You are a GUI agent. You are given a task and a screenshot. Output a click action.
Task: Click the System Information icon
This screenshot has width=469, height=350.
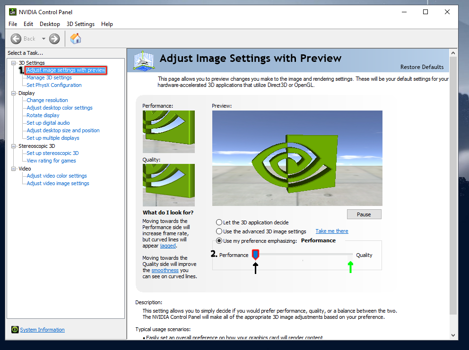pyautogui.click(x=15, y=329)
